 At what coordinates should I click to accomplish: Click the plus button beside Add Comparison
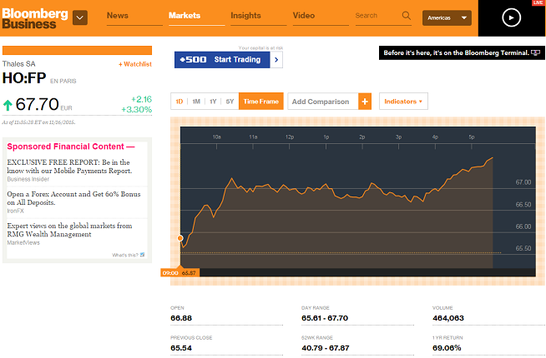(x=365, y=102)
